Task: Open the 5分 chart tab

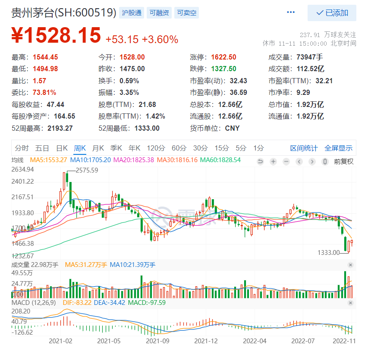Action: (x=241, y=148)
